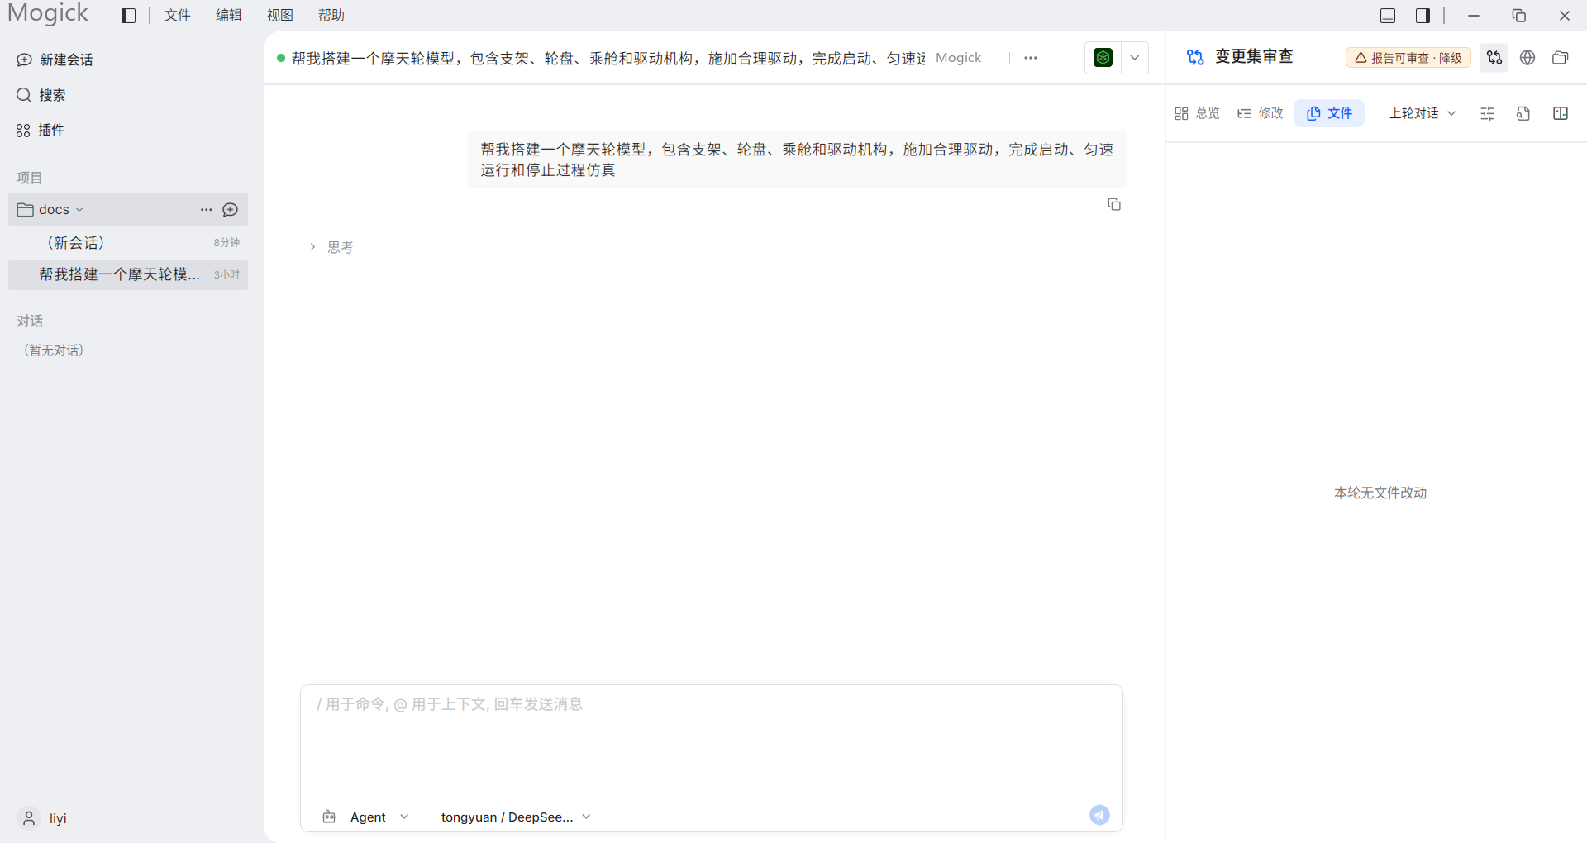This screenshot has height=843, width=1587.
Task: Select the 帮我搭建一个摩天轮模… conversation in the sidebar
Action: [x=128, y=274]
